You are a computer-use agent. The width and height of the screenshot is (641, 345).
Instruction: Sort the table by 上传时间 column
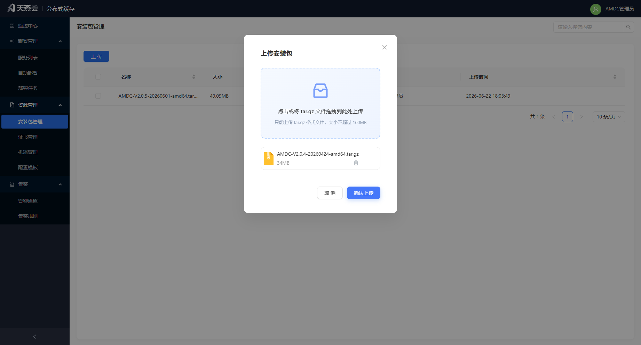615,77
